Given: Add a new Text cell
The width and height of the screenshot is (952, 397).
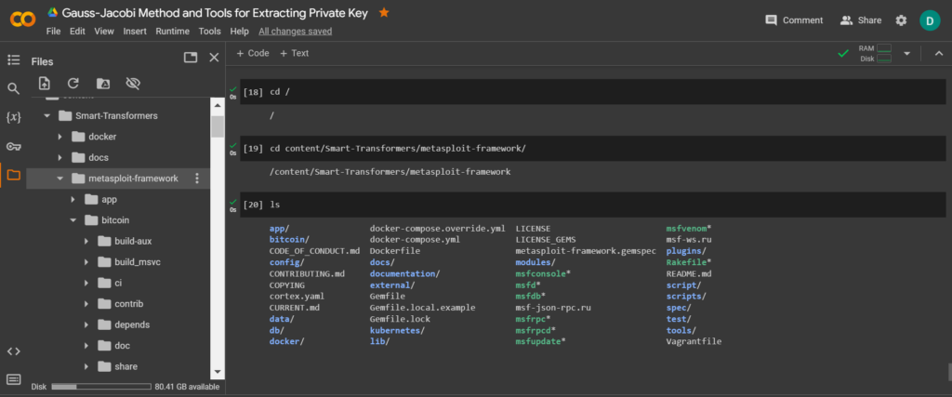Looking at the screenshot, I should (295, 53).
